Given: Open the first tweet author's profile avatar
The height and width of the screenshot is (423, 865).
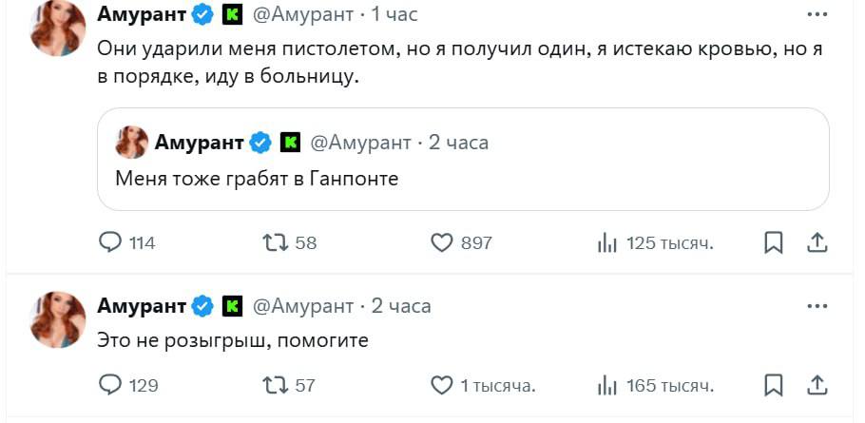Looking at the screenshot, I should click(x=59, y=27).
